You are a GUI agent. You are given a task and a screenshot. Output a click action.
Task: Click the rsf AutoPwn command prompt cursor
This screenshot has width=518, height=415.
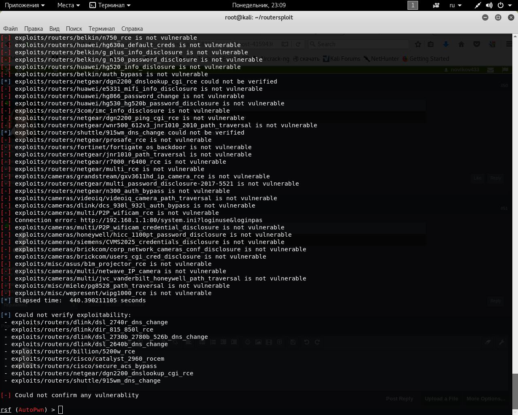pos(61,410)
